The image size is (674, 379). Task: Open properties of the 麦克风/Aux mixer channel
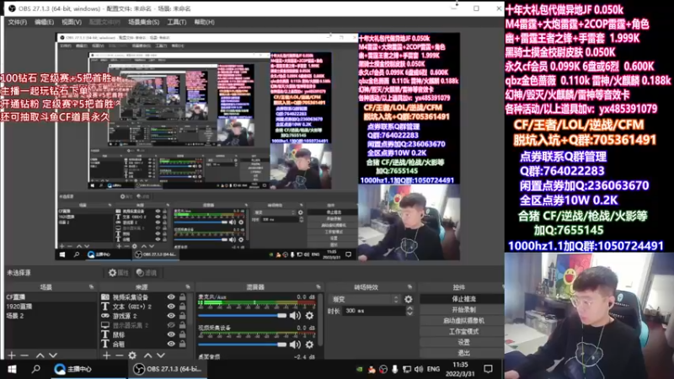pyautogui.click(x=309, y=316)
